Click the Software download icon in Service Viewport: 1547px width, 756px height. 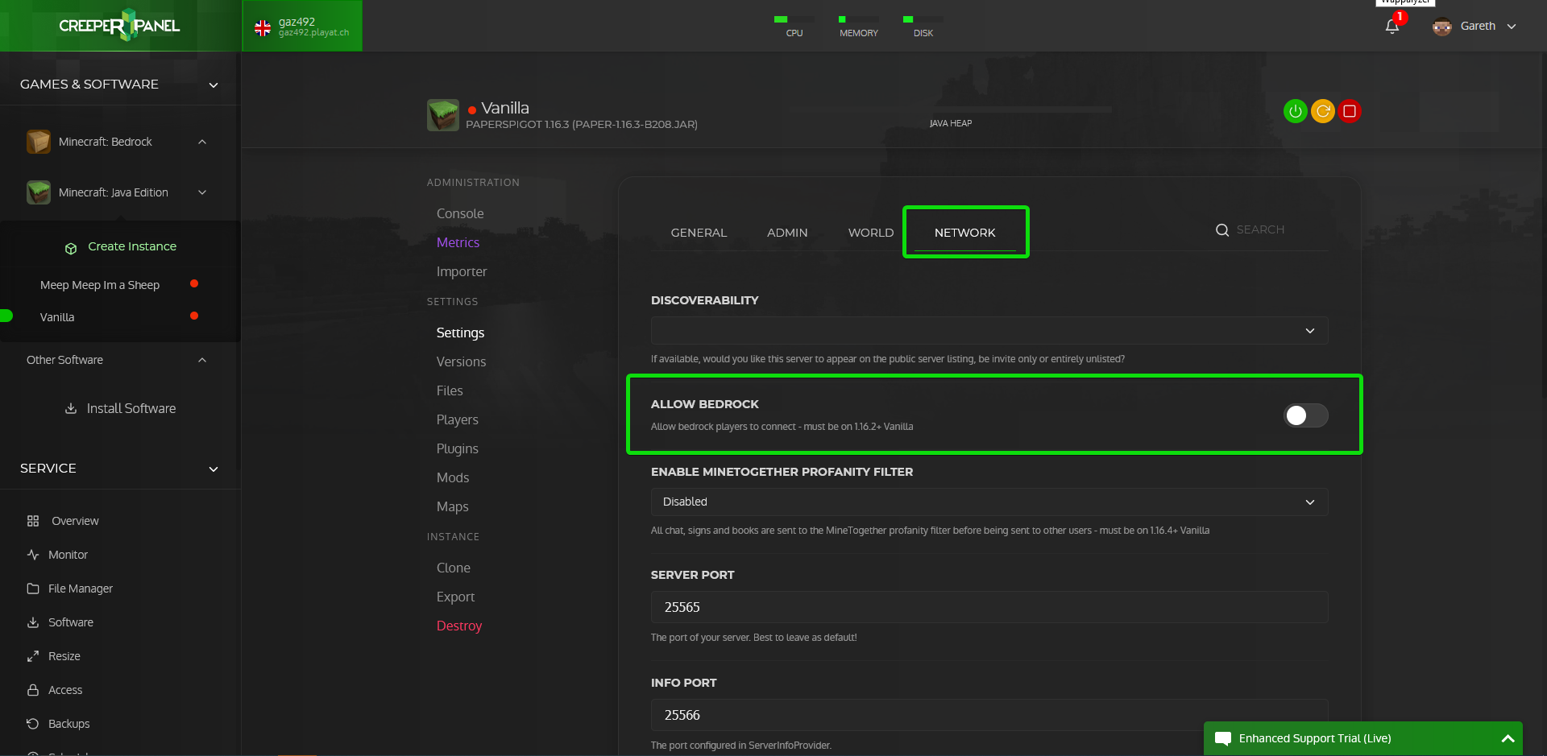[x=33, y=622]
